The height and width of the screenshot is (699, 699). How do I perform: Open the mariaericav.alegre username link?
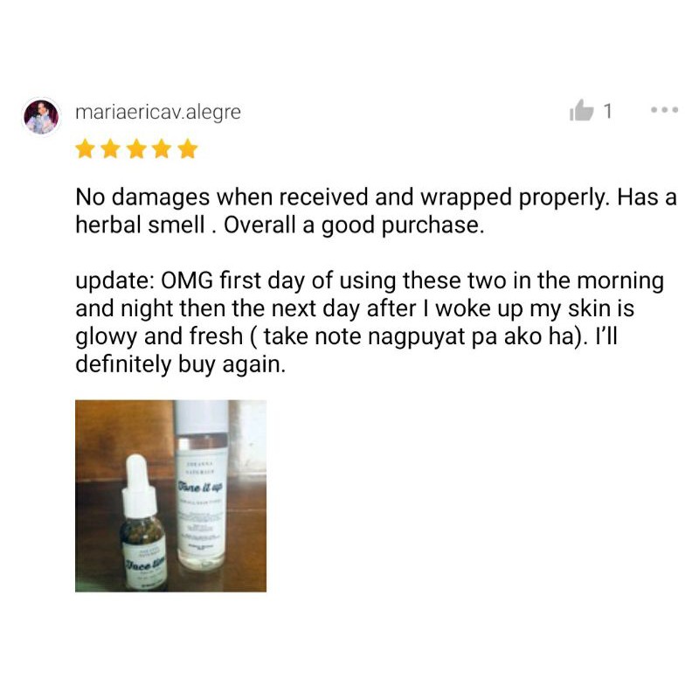158,113
